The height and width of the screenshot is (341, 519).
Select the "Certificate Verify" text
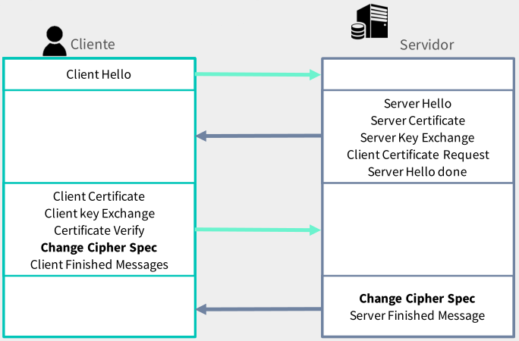(x=99, y=230)
